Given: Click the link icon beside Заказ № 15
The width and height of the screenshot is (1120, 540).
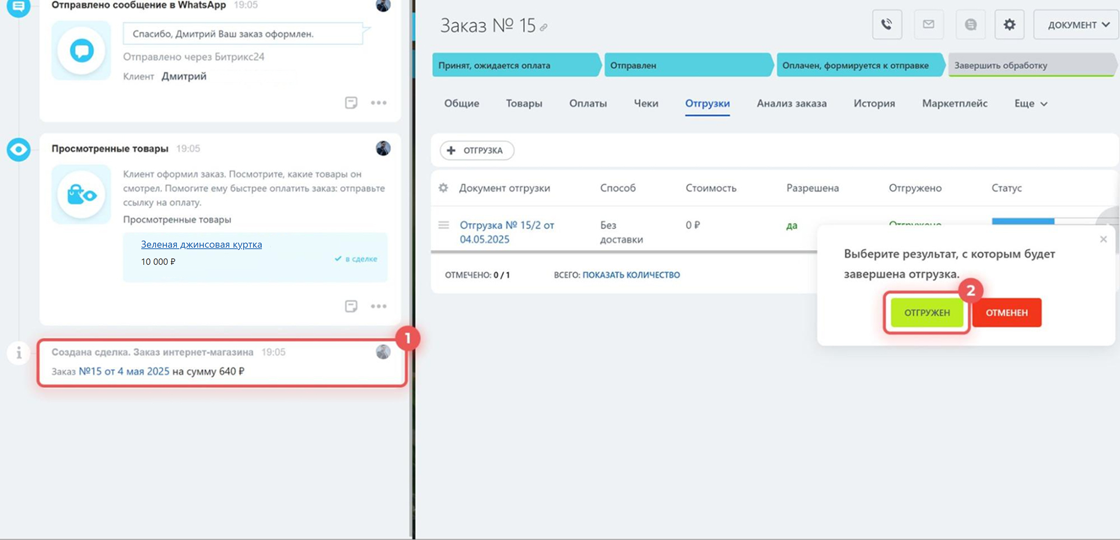Looking at the screenshot, I should tap(544, 27).
